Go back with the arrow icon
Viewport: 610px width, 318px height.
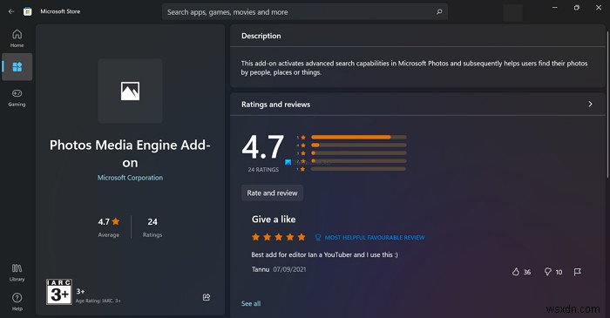pyautogui.click(x=11, y=11)
